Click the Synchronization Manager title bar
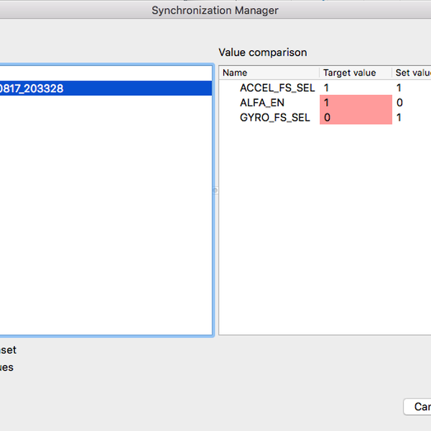The height and width of the screenshot is (431, 431). pyautogui.click(x=215, y=10)
